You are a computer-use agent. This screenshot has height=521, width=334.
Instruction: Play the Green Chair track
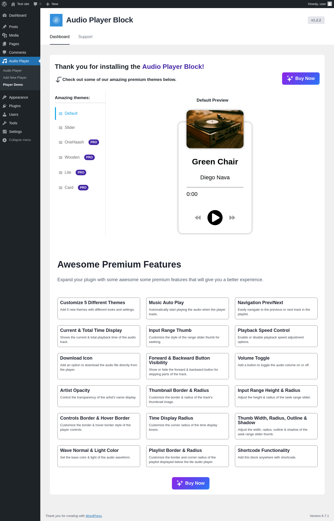(215, 218)
